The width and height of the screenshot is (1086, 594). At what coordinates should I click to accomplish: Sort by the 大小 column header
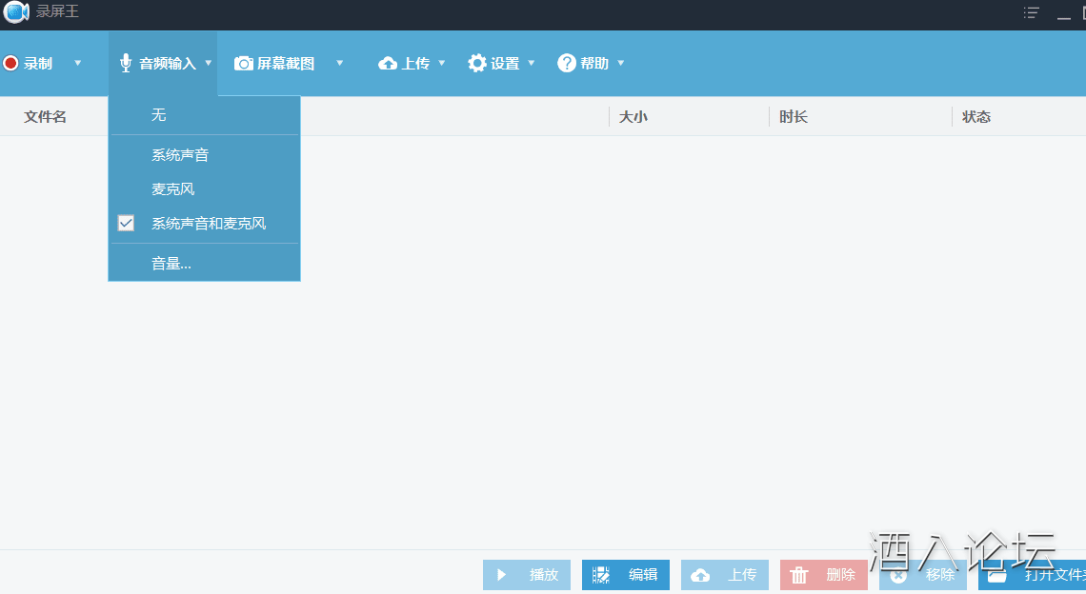[633, 117]
